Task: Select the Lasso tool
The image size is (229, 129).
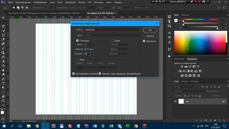Action: [x=3, y=26]
